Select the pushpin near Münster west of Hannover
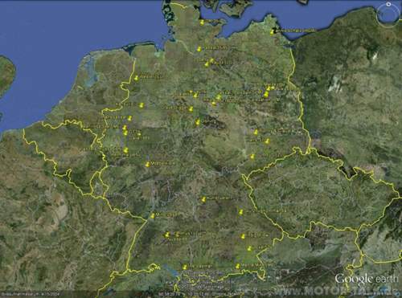The height and width of the screenshot is (298, 402). (142, 105)
